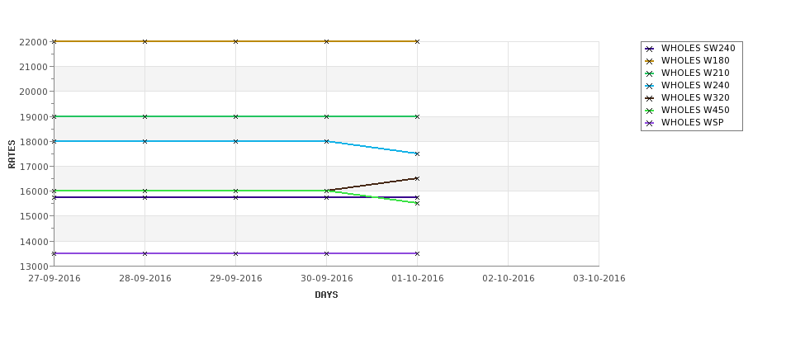Click the DAYS axis title

[x=326, y=295]
